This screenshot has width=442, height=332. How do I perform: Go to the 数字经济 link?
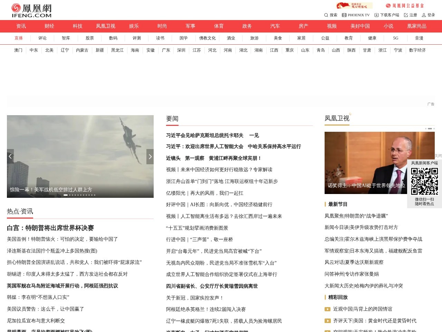[417, 50]
